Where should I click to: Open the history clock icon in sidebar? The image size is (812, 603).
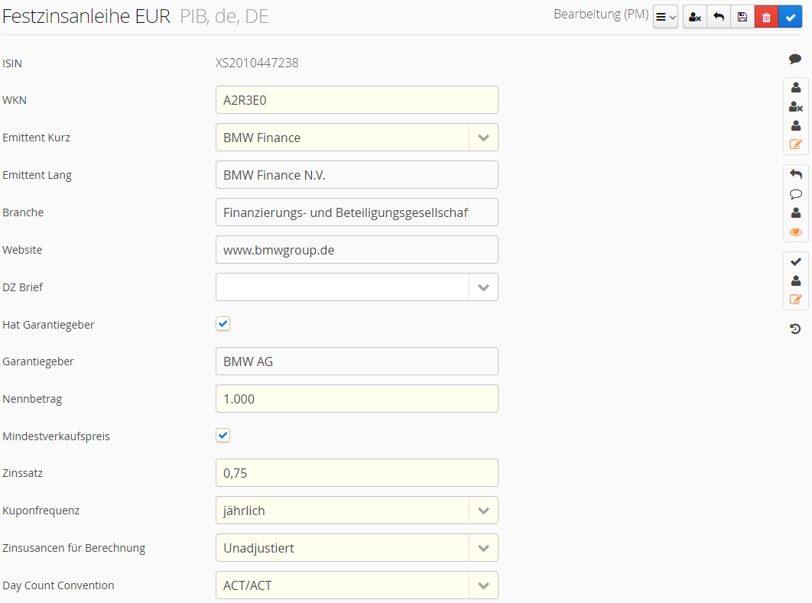click(795, 329)
